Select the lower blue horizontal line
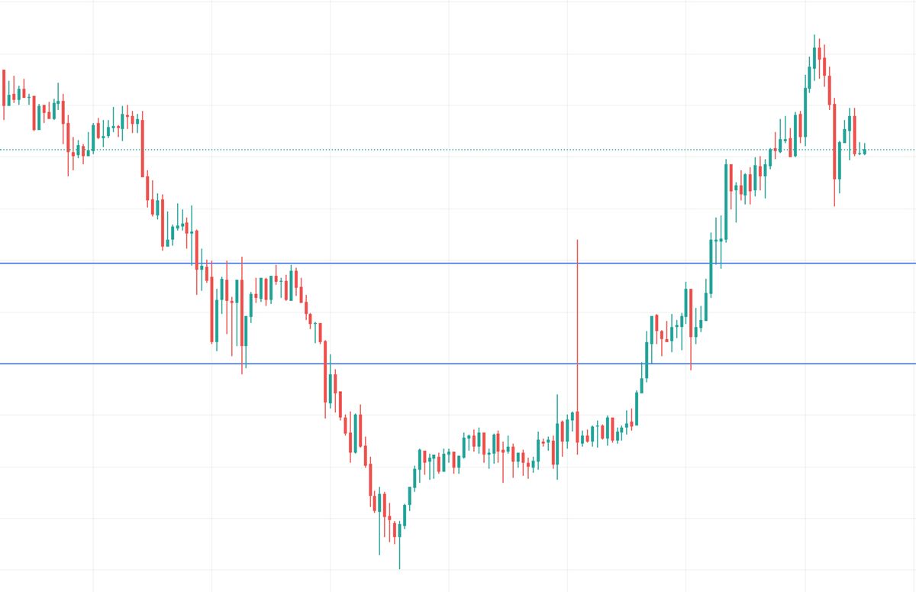 tap(458, 364)
